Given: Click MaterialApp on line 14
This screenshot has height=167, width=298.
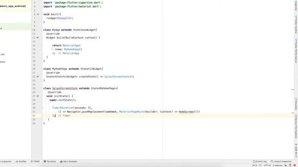Looking at the screenshot, I should 71,45.
